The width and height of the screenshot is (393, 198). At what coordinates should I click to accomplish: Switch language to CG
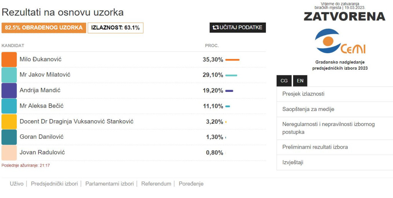284,81
